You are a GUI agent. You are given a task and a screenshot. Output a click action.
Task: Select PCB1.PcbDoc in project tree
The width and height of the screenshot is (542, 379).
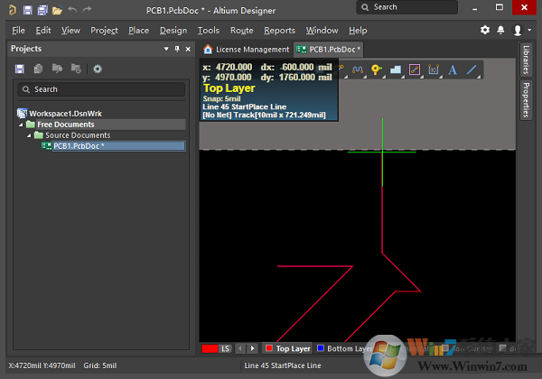click(x=118, y=146)
